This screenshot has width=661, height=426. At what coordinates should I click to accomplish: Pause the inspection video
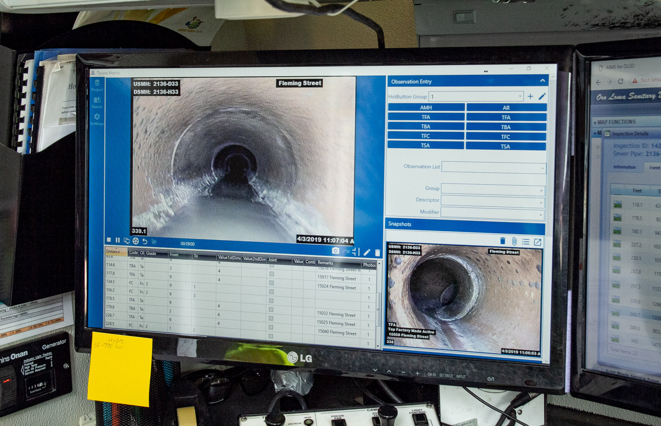point(118,240)
